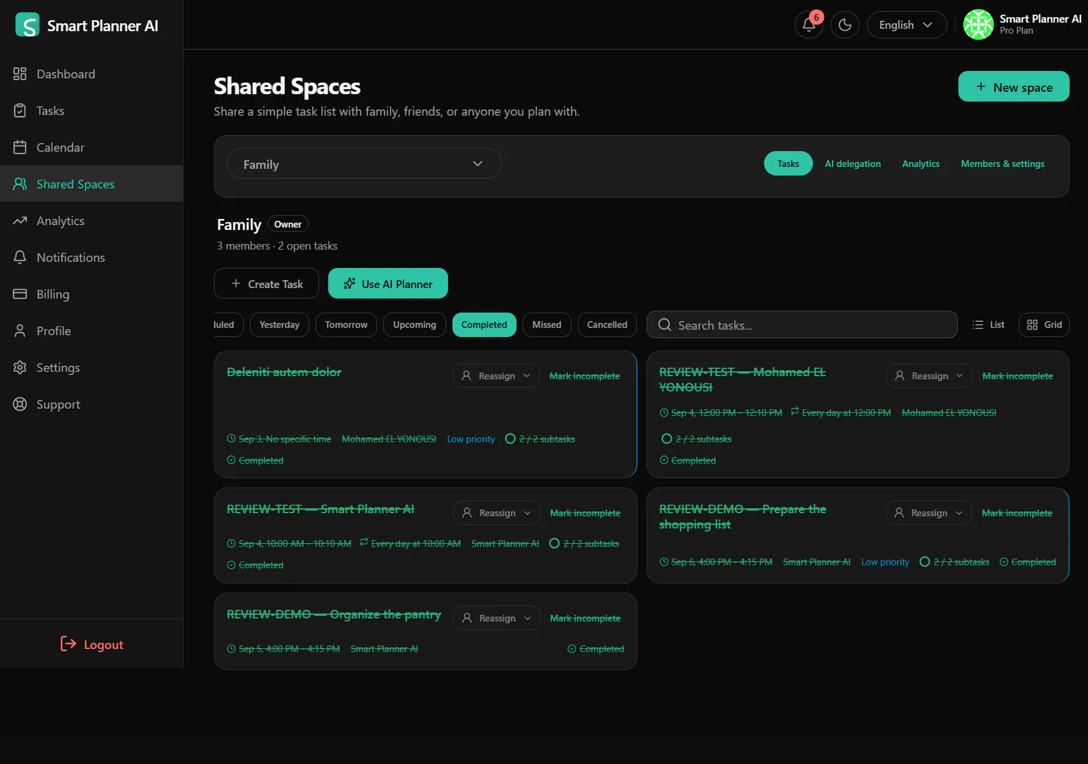Open Reassign for Prepare the shopping list
This screenshot has height=764, width=1088.
tap(928, 513)
